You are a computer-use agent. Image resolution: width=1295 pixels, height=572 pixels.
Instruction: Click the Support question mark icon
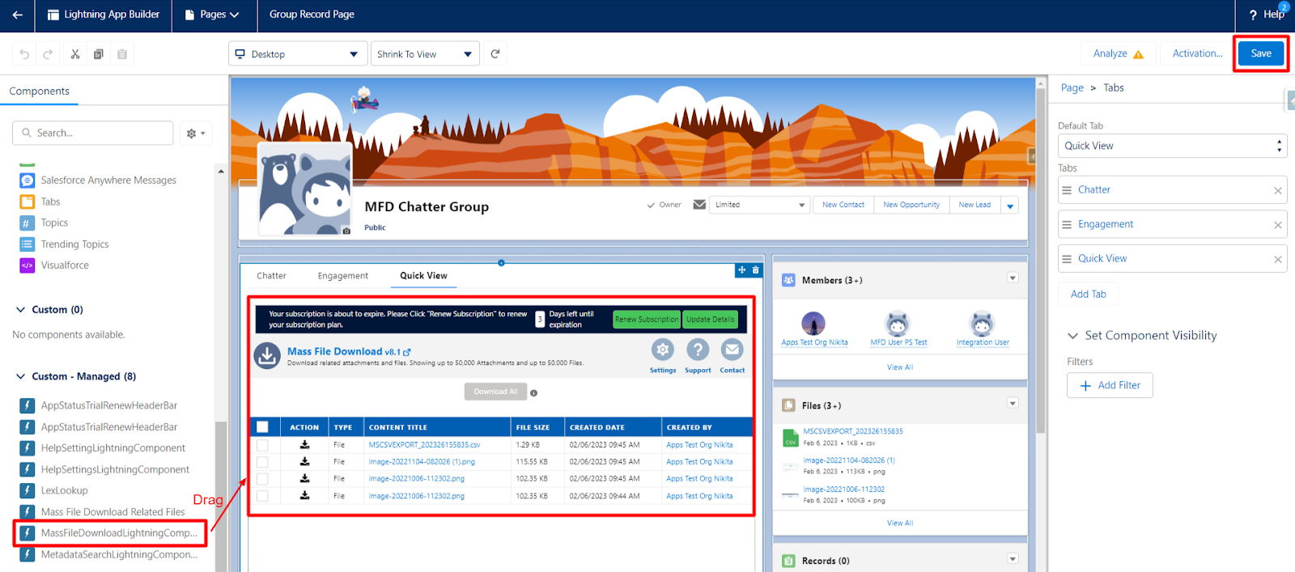(698, 350)
